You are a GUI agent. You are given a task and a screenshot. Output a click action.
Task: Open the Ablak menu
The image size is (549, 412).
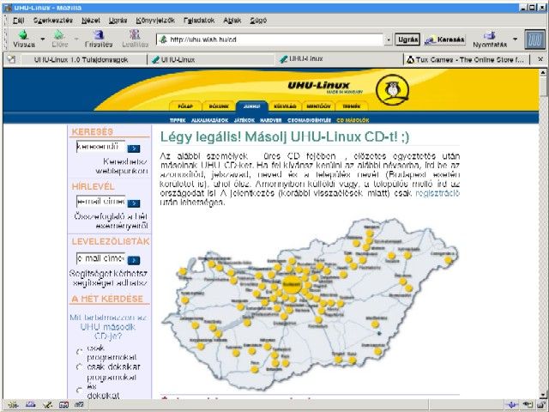tap(232, 21)
